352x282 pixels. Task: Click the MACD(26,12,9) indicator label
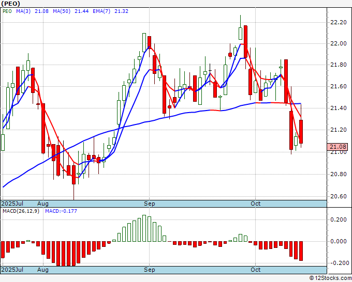pyautogui.click(x=21, y=211)
